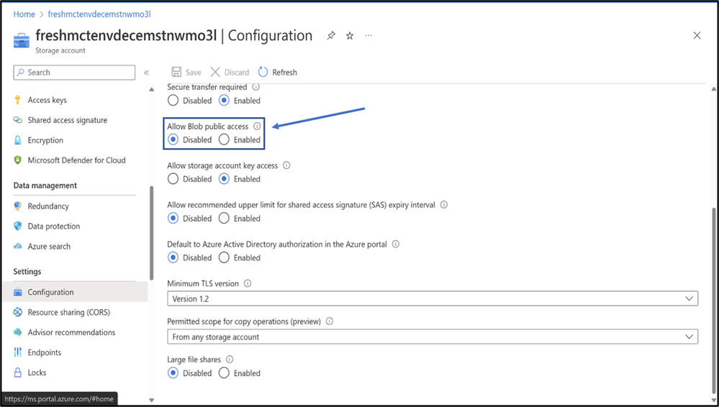Viewport: 719px width, 407px height.
Task: Click the Discard button
Action: click(230, 72)
